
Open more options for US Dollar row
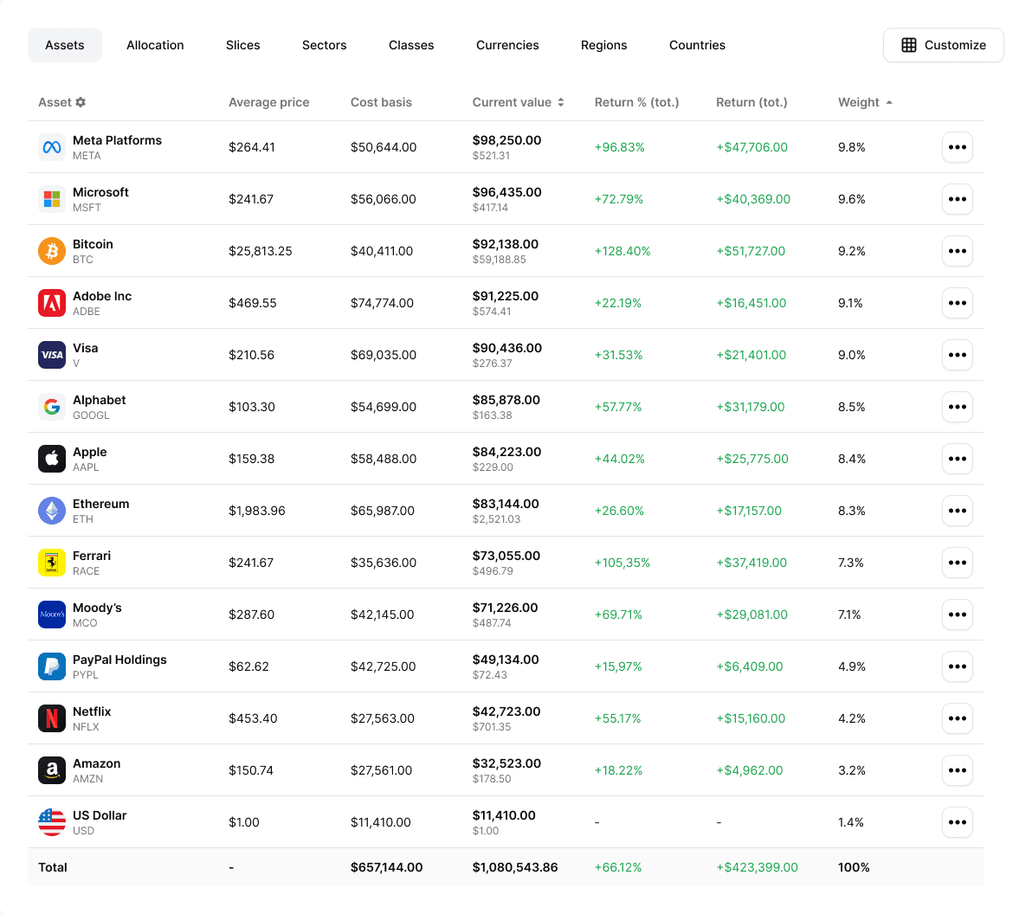(x=958, y=823)
